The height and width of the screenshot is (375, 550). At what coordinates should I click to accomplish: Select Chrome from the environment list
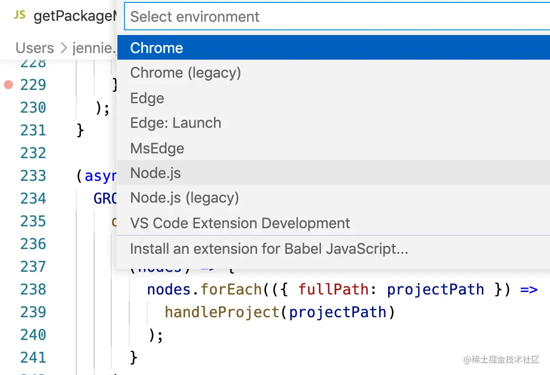(x=157, y=48)
